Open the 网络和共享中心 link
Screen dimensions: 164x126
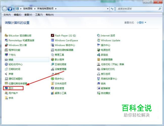click(109, 79)
